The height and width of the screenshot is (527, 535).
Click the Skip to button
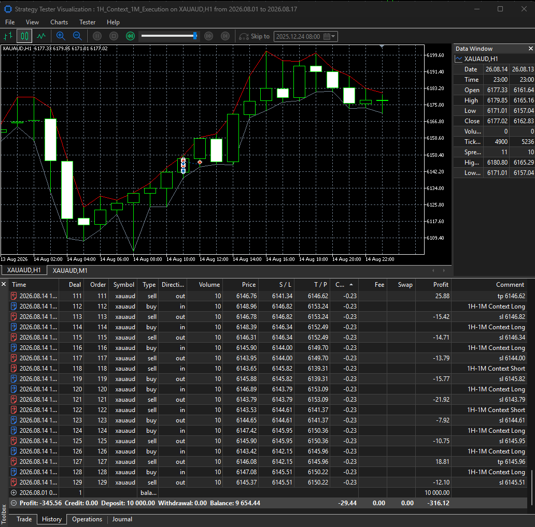254,36
